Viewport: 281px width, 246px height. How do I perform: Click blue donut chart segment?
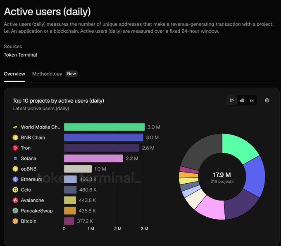[255, 176]
